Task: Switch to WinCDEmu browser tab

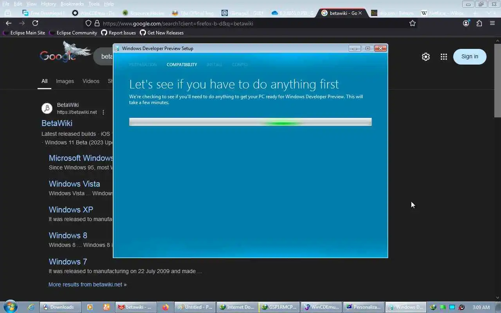Action: pos(93,13)
